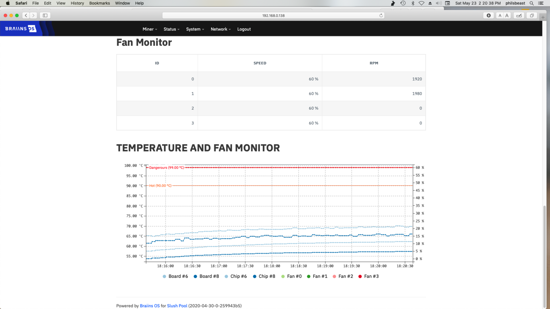The width and height of the screenshot is (550, 309).
Task: Open the Edit menu
Action: tap(47, 3)
